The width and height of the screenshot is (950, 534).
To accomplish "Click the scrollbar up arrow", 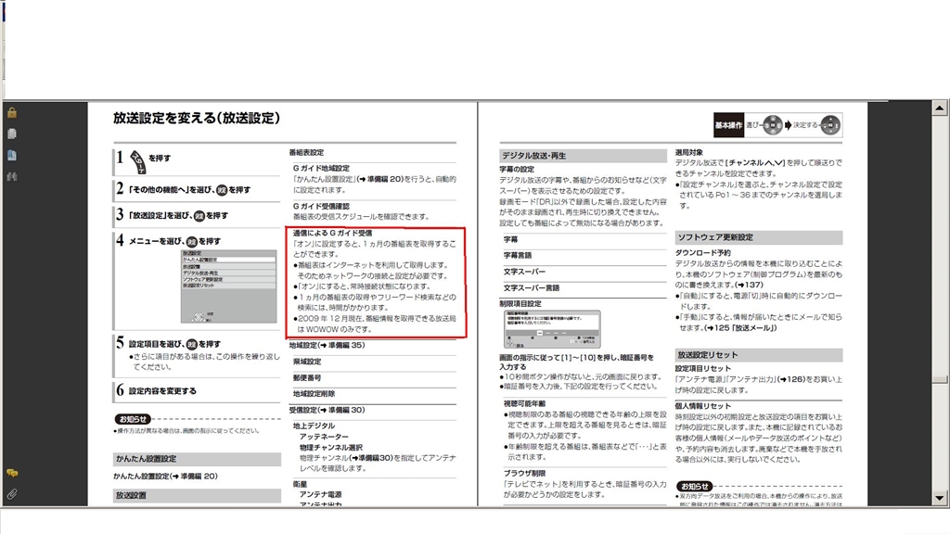I will [939, 108].
